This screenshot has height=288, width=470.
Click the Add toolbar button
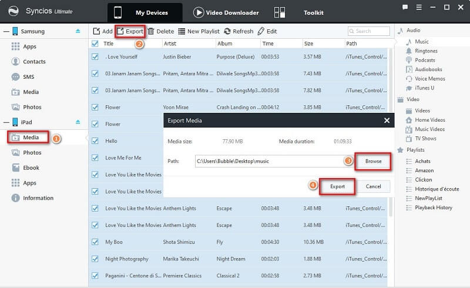[102, 31]
